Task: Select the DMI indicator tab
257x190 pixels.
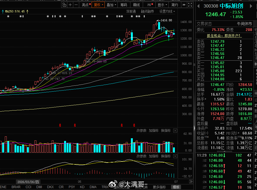Action: 39,187
